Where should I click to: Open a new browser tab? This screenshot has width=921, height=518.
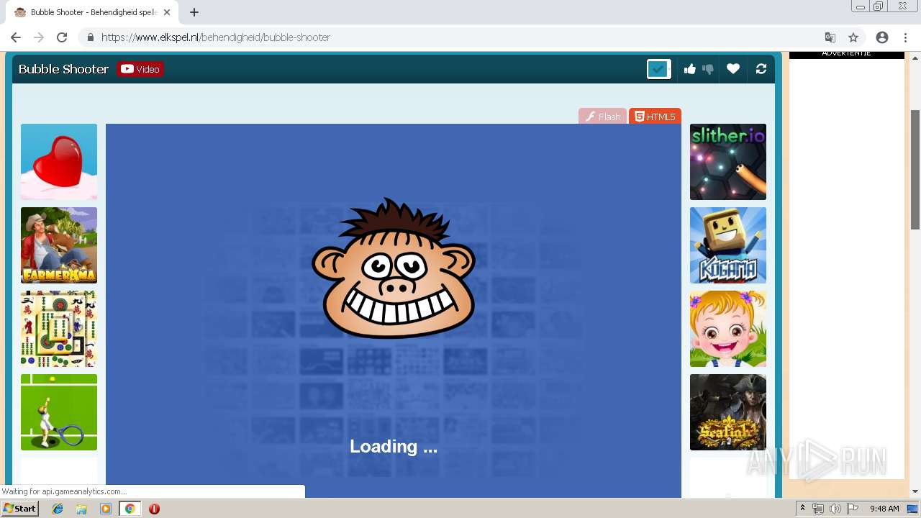(194, 12)
